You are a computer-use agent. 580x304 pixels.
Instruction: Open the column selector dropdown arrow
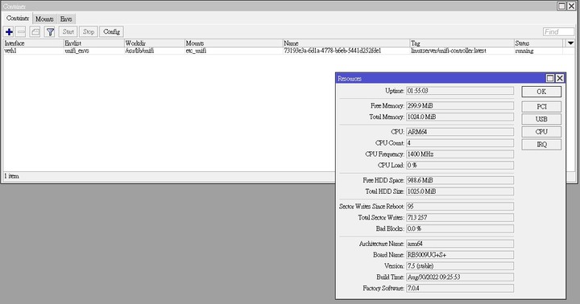[x=570, y=43]
